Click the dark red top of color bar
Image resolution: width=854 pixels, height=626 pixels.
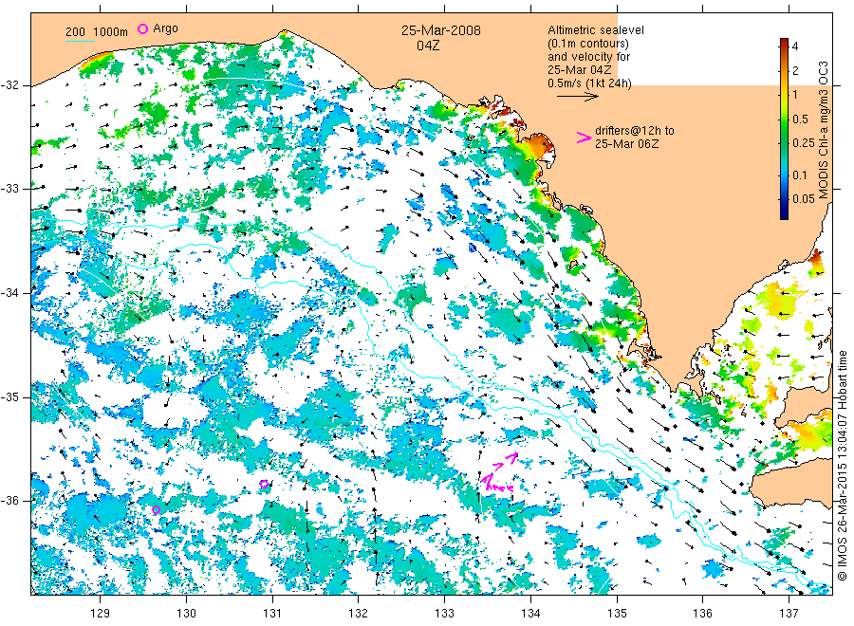784,43
